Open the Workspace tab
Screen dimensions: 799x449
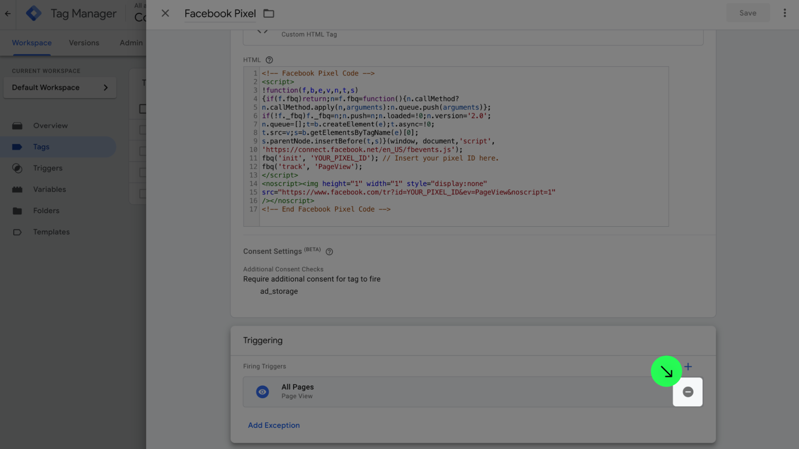pyautogui.click(x=32, y=43)
